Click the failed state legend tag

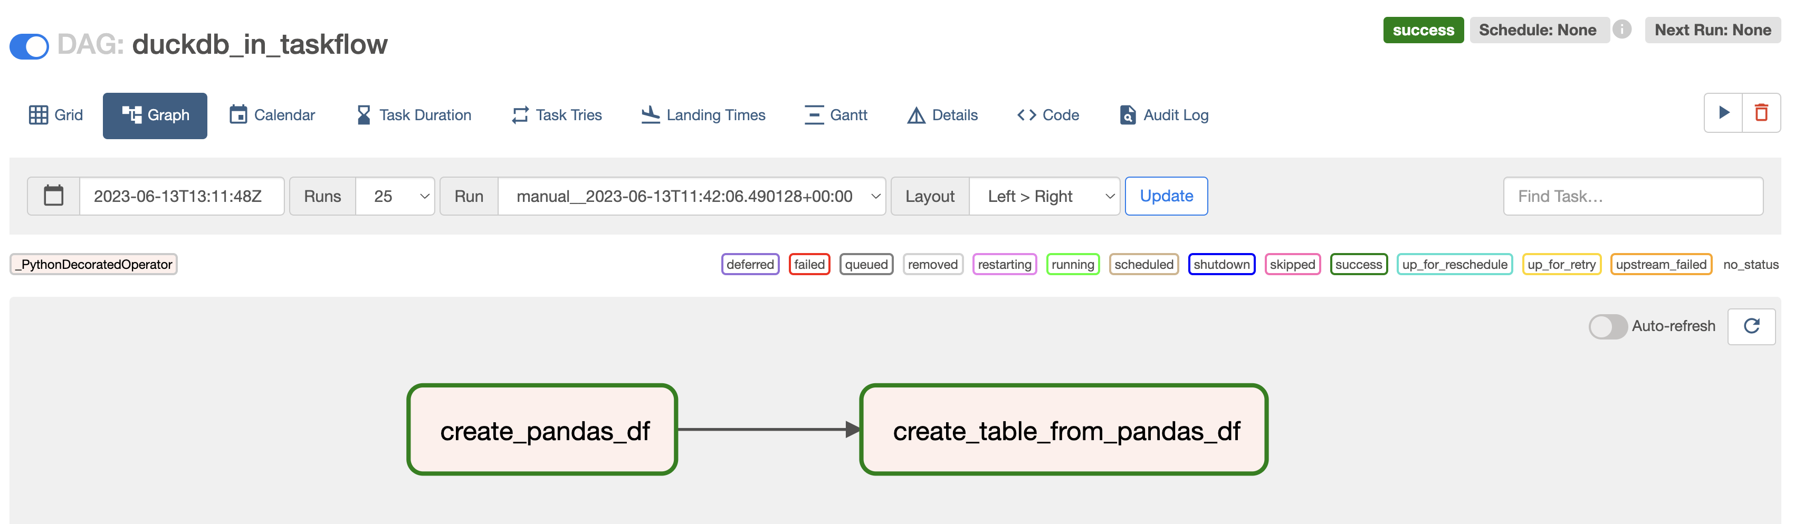pyautogui.click(x=809, y=265)
